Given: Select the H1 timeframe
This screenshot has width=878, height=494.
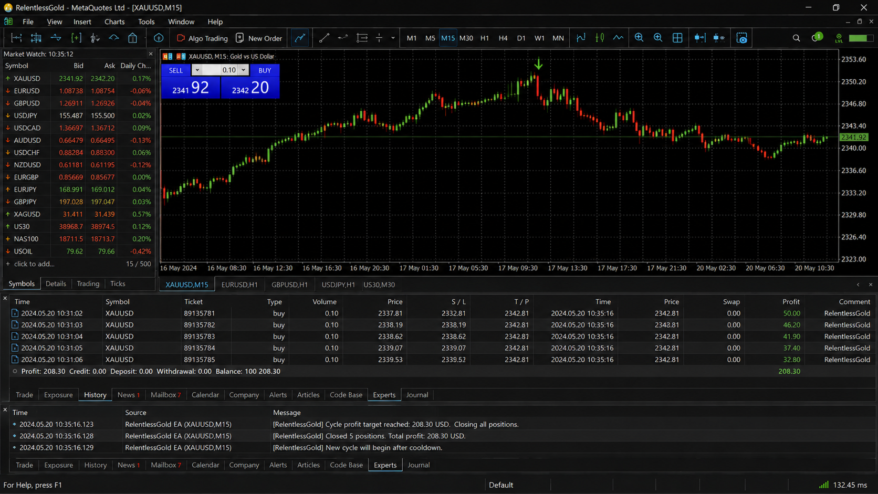Looking at the screenshot, I should (x=484, y=38).
